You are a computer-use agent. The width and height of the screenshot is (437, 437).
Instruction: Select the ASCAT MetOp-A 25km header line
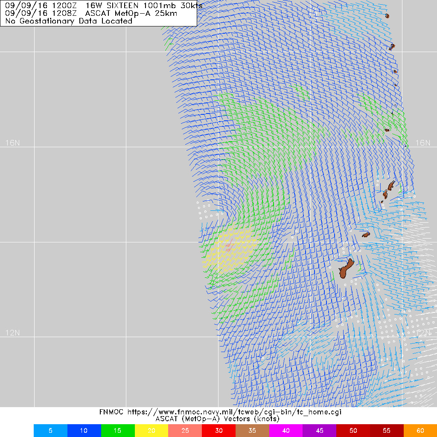(x=90, y=14)
